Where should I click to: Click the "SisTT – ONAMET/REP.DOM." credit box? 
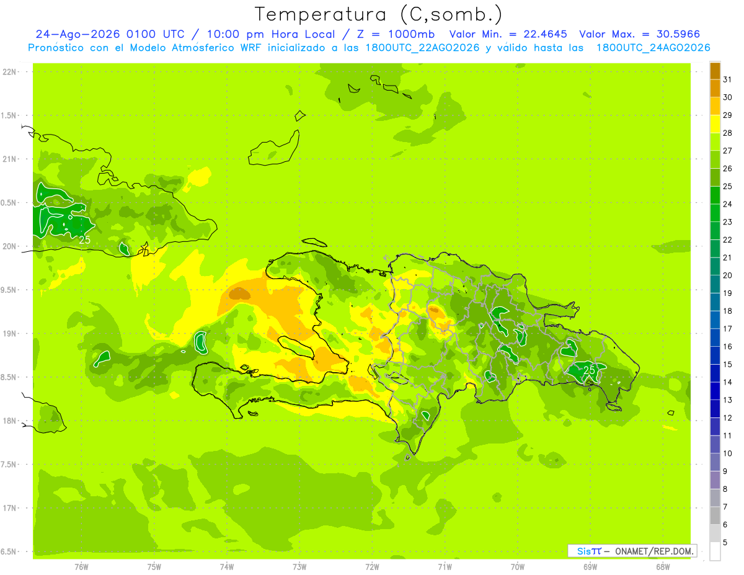632,551
